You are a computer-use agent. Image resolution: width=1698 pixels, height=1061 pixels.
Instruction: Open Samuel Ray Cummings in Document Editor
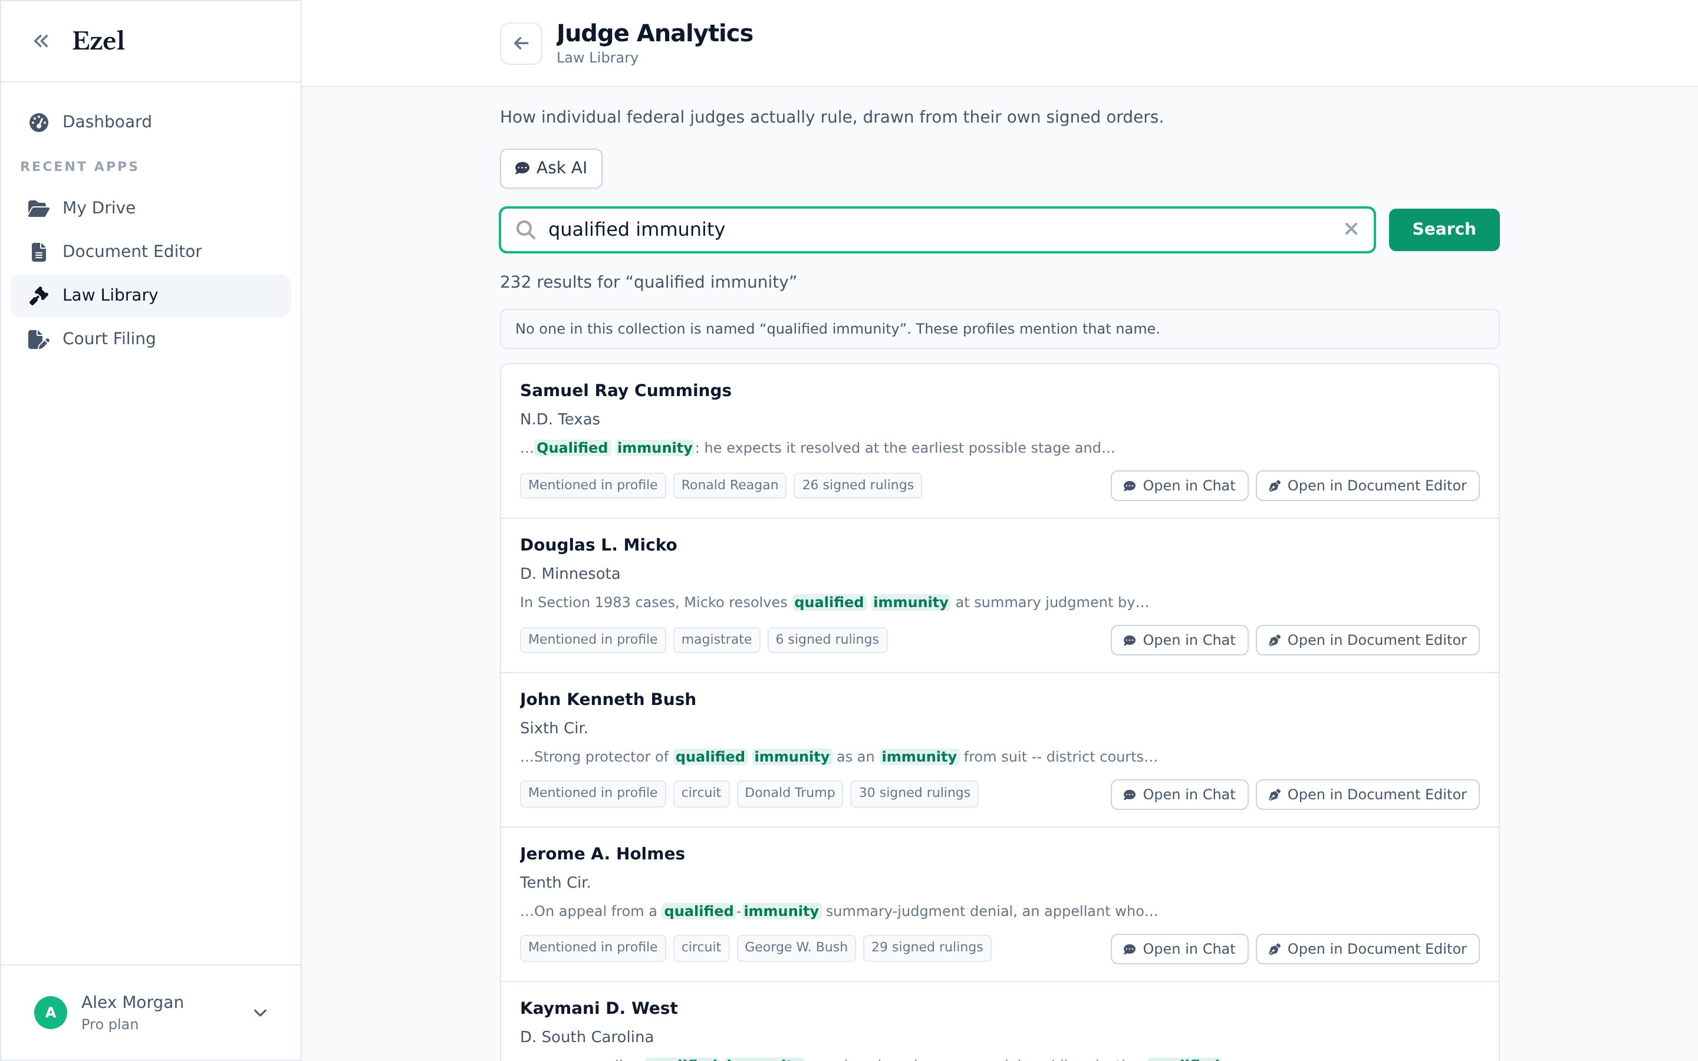pos(1367,486)
